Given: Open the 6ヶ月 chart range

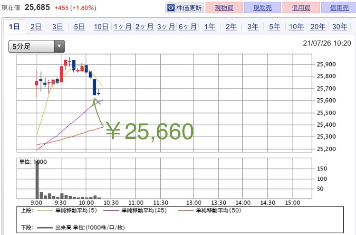Looking at the screenshot, I should coord(188,27).
